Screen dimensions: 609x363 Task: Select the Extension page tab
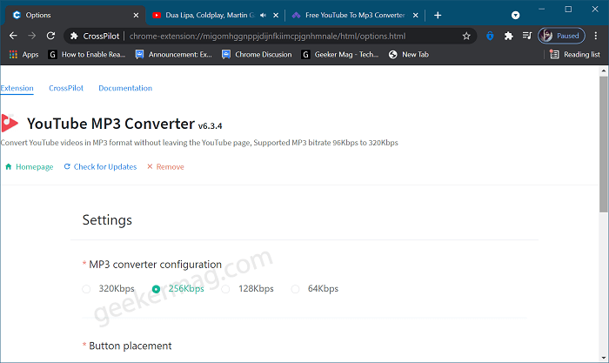pyautogui.click(x=17, y=88)
